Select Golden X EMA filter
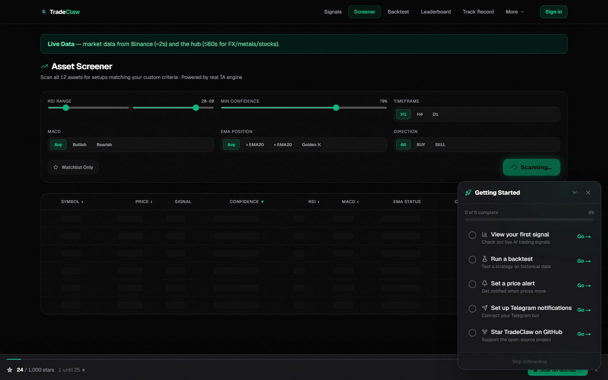The width and height of the screenshot is (608, 380). (312, 145)
